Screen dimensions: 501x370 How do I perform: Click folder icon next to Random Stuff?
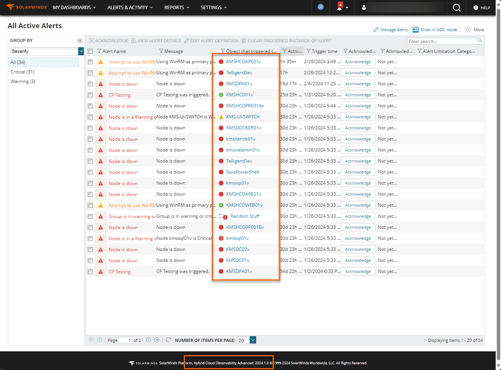223,216
